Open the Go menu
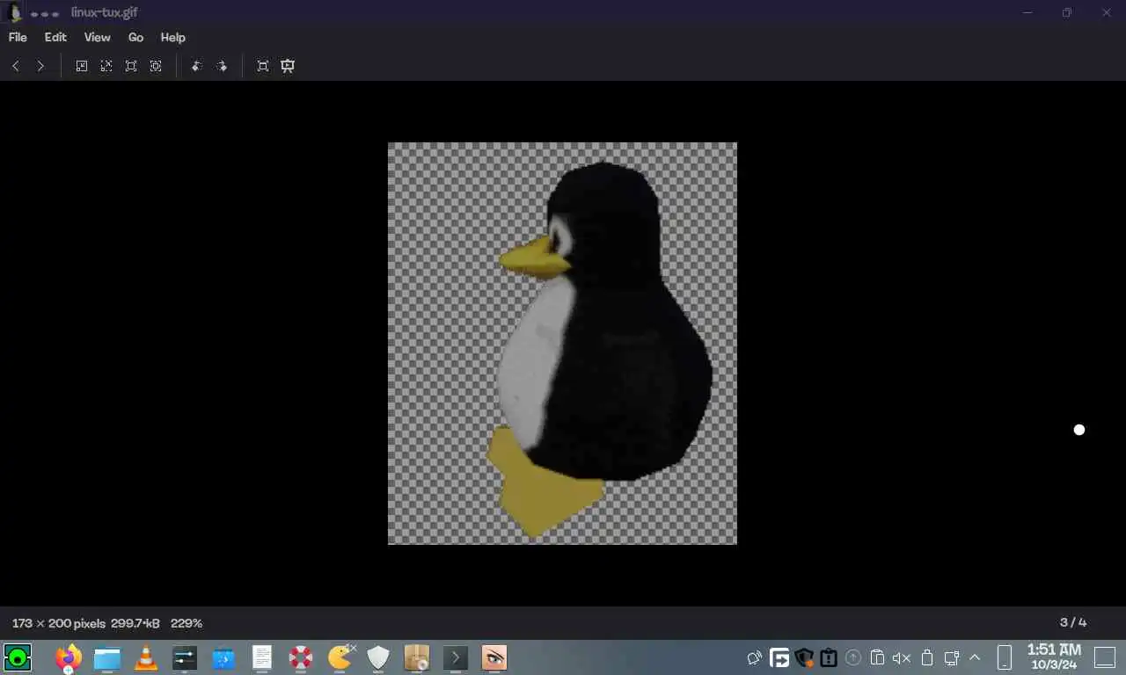The height and width of the screenshot is (675, 1126). pyautogui.click(x=135, y=38)
